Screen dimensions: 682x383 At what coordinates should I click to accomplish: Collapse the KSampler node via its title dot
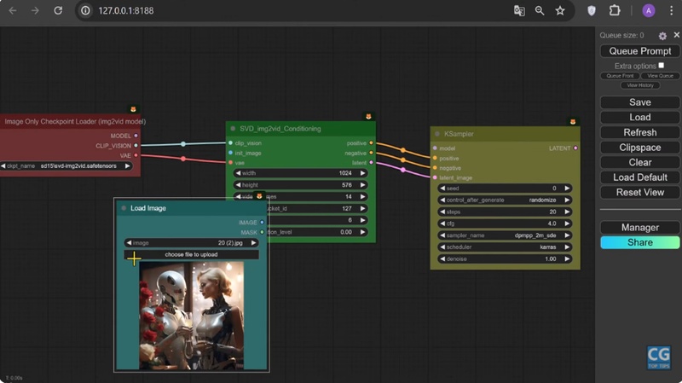[x=437, y=134]
